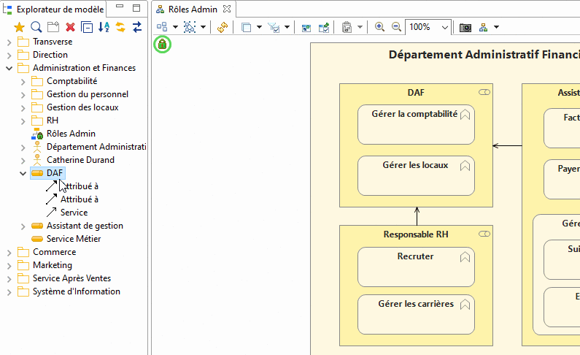Open the 100% zoom level dropdown

pos(444,27)
